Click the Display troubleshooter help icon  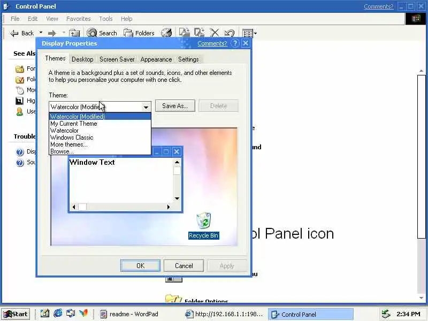20,152
